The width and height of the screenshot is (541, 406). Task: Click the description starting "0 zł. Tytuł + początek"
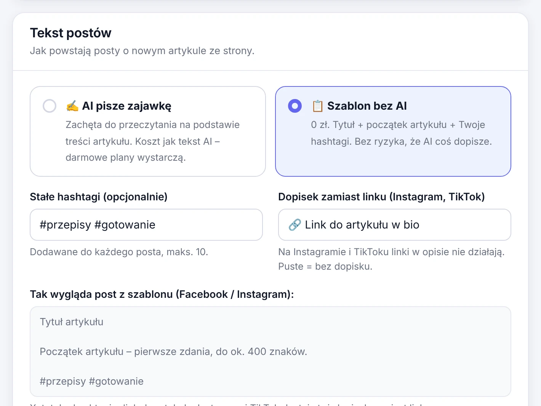401,133
